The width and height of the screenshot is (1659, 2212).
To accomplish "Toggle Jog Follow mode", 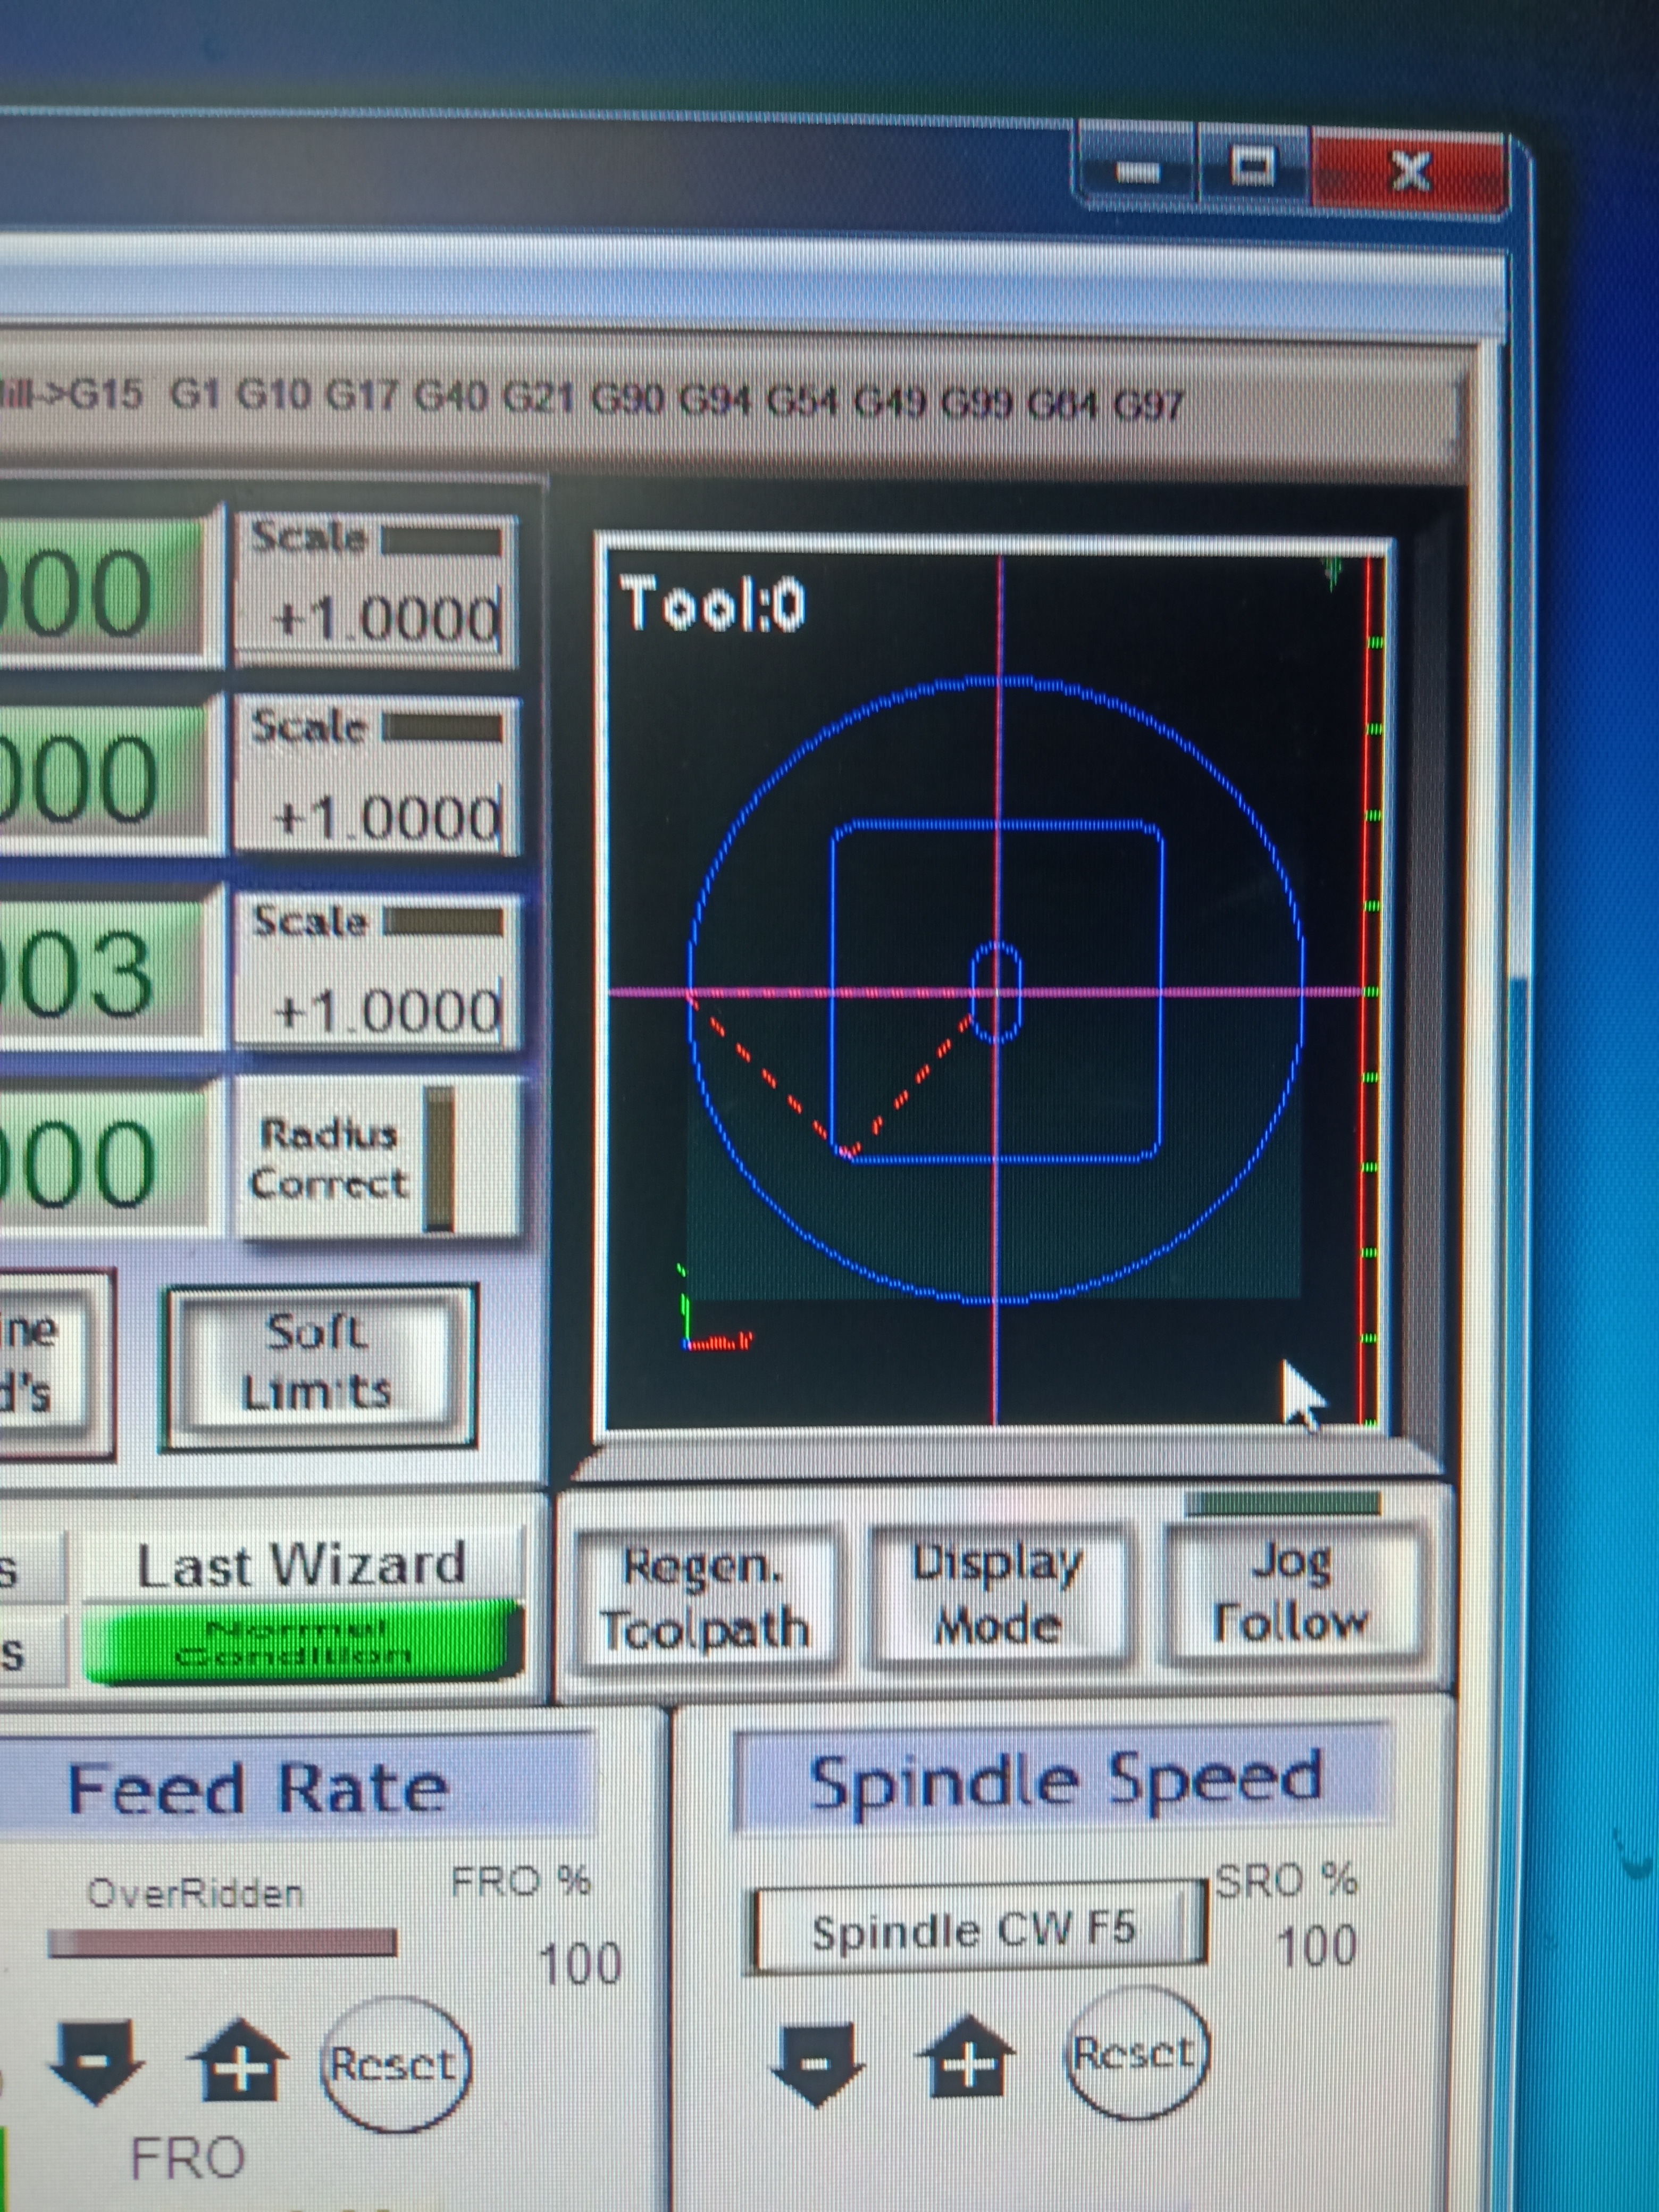I will [1290, 1594].
